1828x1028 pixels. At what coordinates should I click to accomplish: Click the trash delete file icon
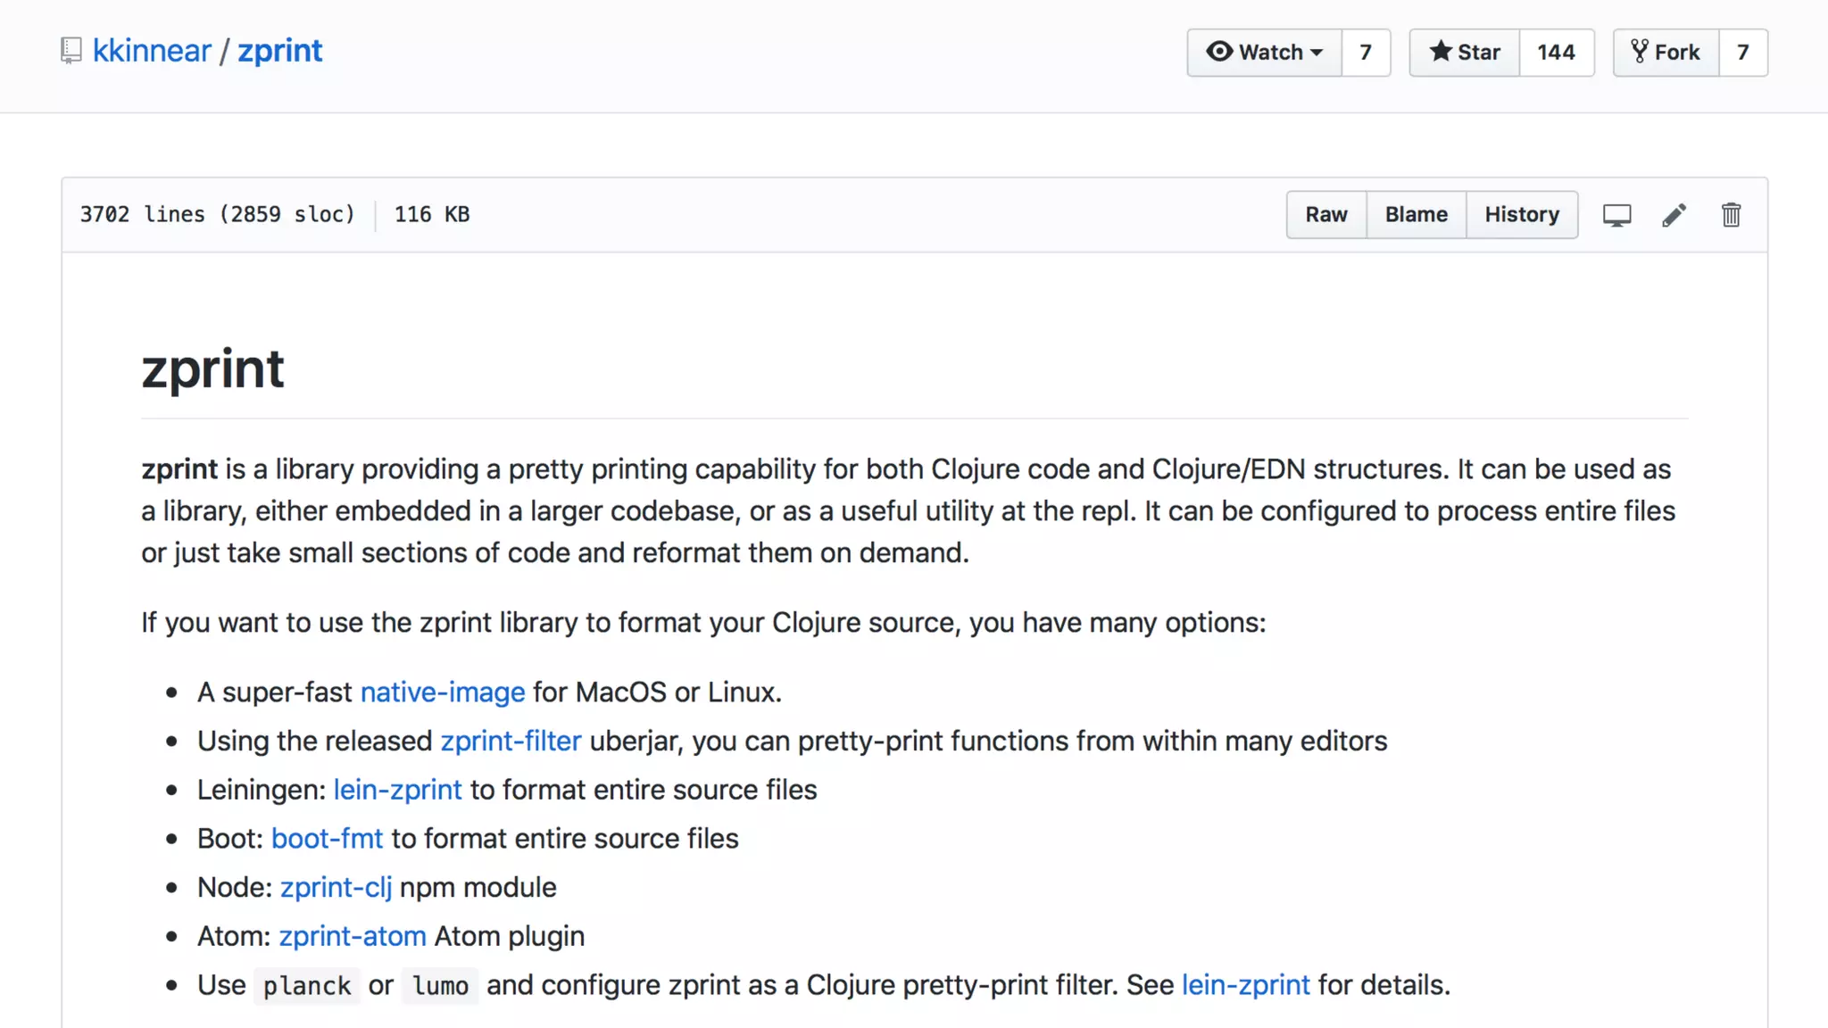(1731, 215)
